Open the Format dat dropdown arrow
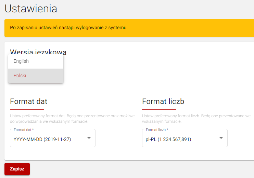The width and height of the screenshot is (254, 178). pyautogui.click(x=89, y=138)
